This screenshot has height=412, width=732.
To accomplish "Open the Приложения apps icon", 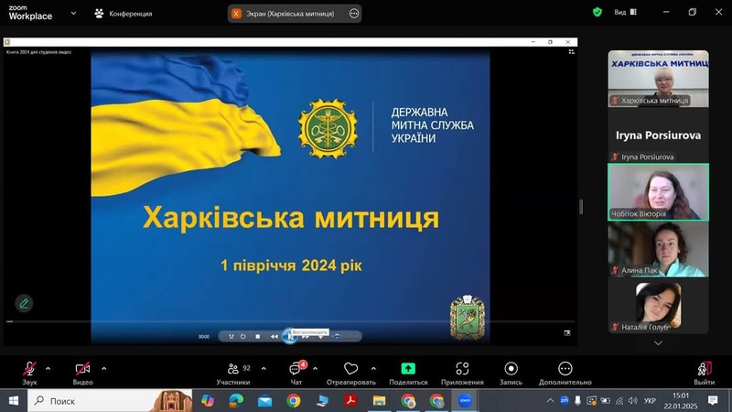I will 462,369.
